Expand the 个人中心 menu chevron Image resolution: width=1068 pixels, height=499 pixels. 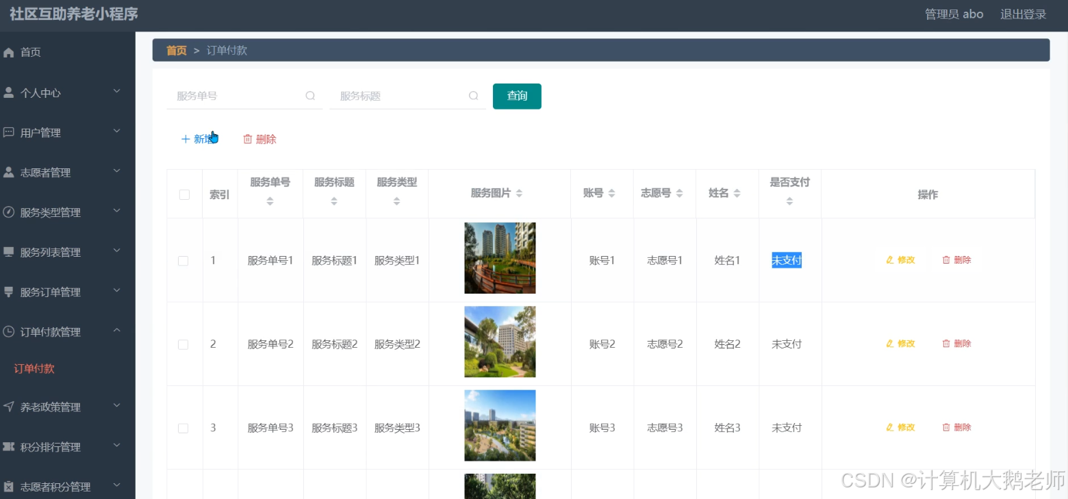[x=116, y=91]
